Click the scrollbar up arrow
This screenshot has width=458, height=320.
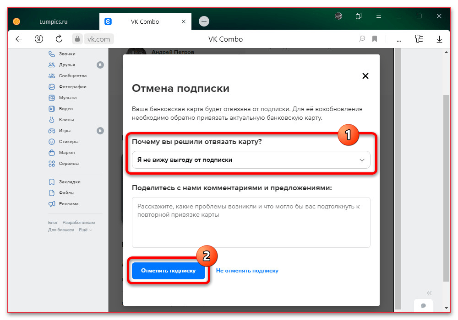pyautogui.click(x=446, y=53)
